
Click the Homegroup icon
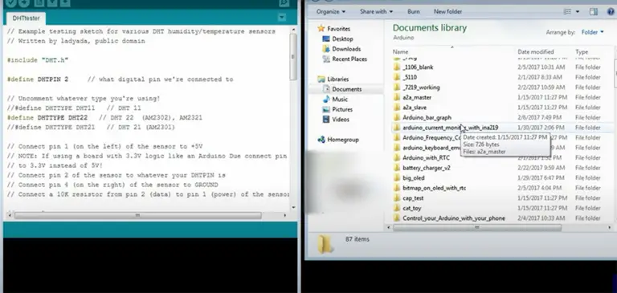click(321, 139)
